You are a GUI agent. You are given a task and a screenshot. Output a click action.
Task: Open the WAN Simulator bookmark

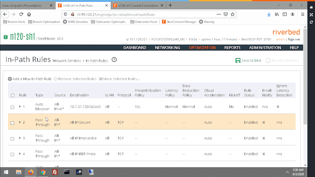pos(76,22)
